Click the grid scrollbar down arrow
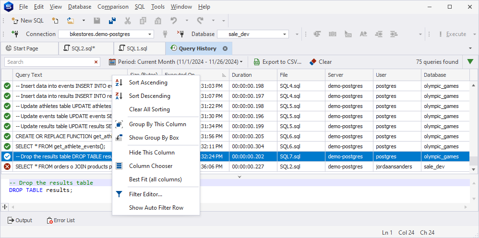 [474, 169]
